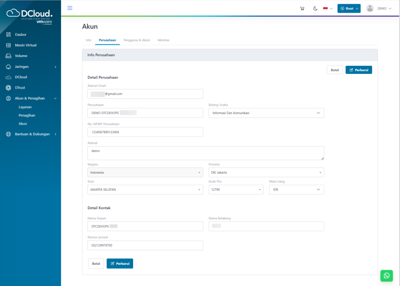The width and height of the screenshot is (400, 286).
Task: Expand the Bantuan & Dukungan chevron
Action: (x=55, y=134)
